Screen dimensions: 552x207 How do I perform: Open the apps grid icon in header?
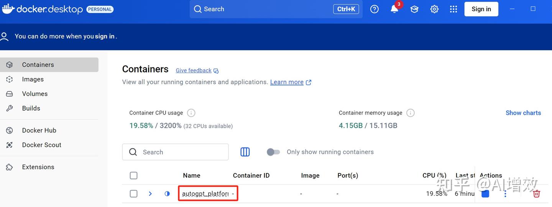(x=453, y=9)
